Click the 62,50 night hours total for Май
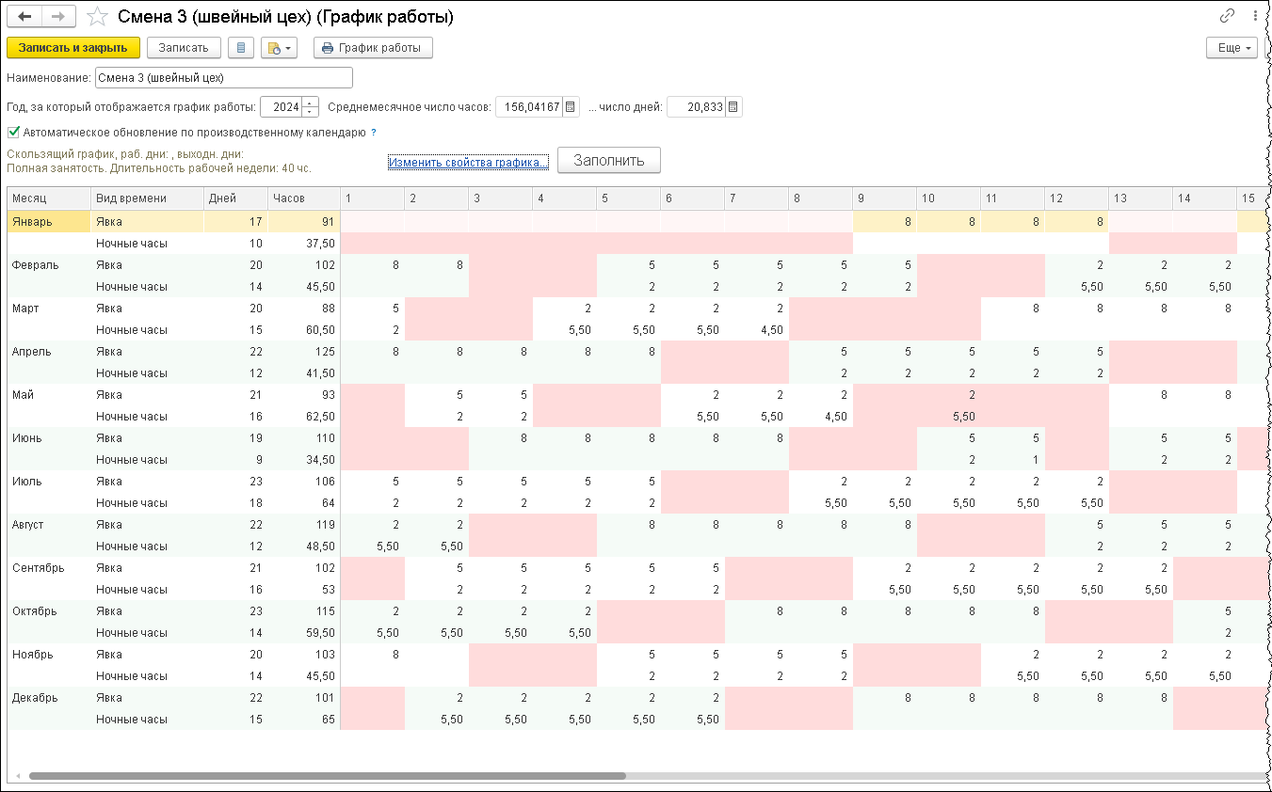The height and width of the screenshot is (792, 1272). [303, 417]
